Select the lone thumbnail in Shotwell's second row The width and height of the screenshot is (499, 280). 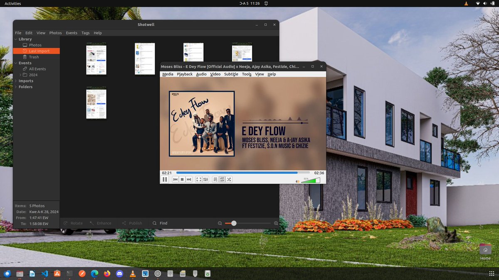click(96, 103)
